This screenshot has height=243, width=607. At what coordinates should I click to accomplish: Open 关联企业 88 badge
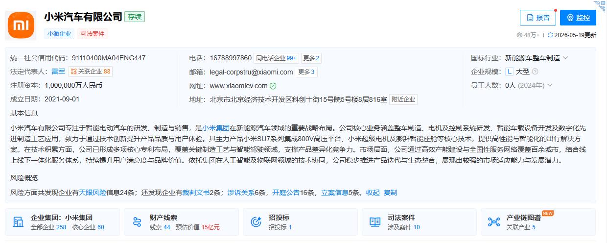coord(90,72)
